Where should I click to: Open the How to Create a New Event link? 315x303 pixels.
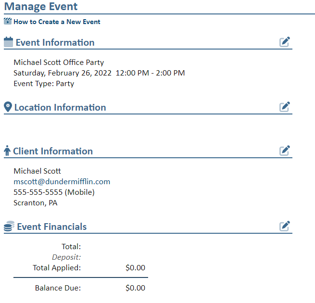57,22
